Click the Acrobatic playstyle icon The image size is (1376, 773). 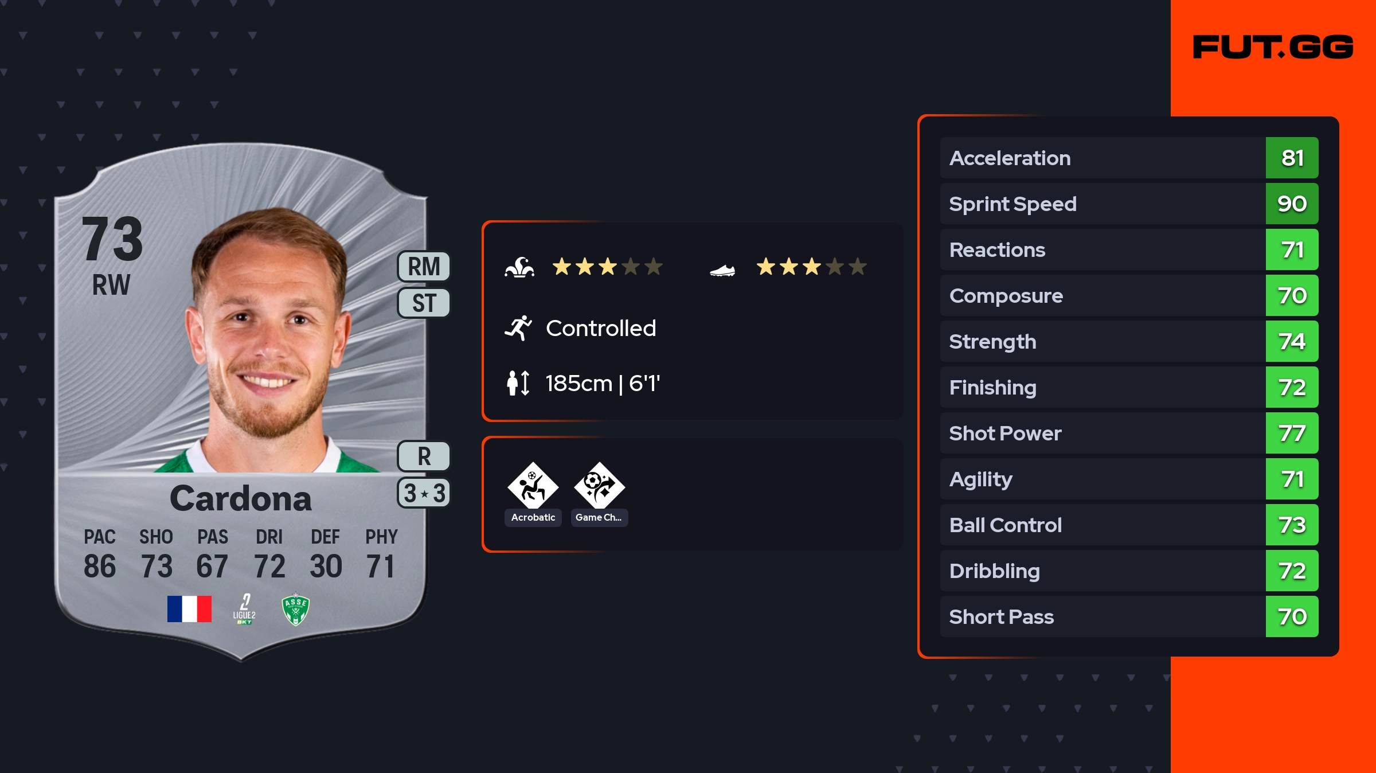[x=533, y=486]
